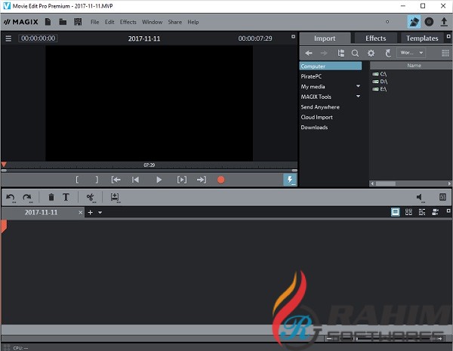Image resolution: width=453 pixels, height=351 pixels.
Task: Click the highlighted icon on the top right toolbar
Action: click(414, 22)
